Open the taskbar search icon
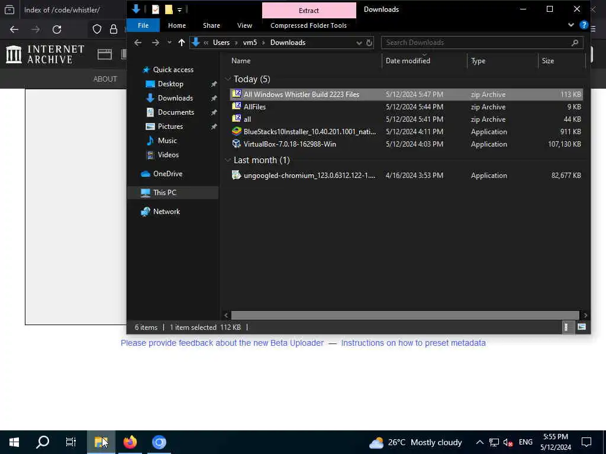Image resolution: width=606 pixels, height=454 pixels. coord(43,442)
